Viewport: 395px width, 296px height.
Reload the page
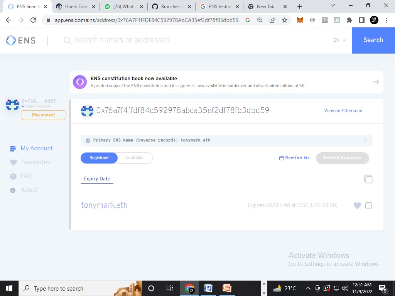[x=33, y=20]
